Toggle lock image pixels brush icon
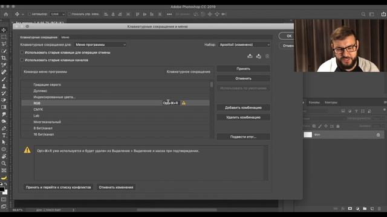387x217 pixels. pos(320,126)
